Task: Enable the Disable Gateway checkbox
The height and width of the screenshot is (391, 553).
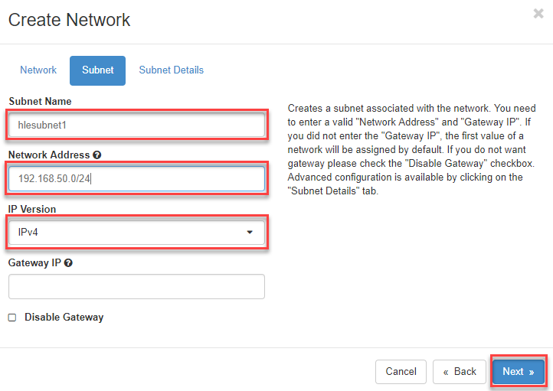Action: pyautogui.click(x=12, y=318)
